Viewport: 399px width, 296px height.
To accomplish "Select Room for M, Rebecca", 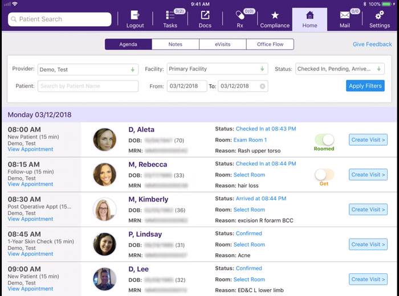I will [249, 175].
